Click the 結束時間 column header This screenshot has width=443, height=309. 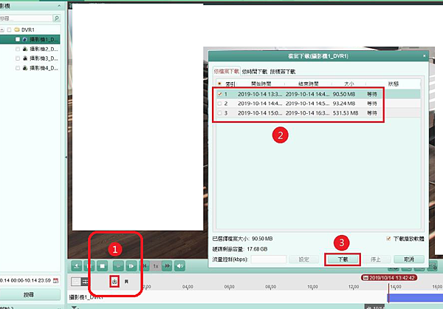[x=308, y=84]
